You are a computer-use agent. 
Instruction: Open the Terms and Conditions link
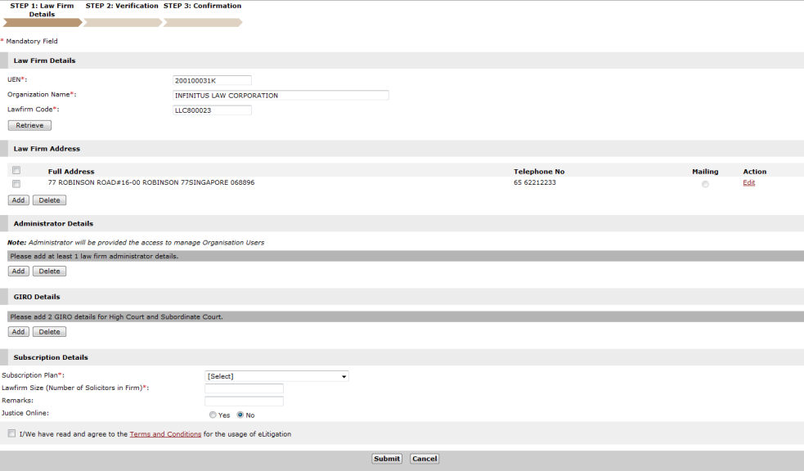165,434
